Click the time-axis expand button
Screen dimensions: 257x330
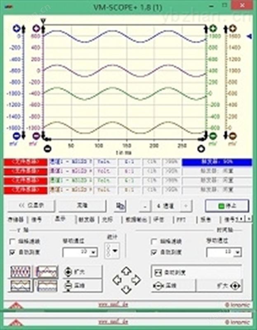pyautogui.click(x=219, y=286)
